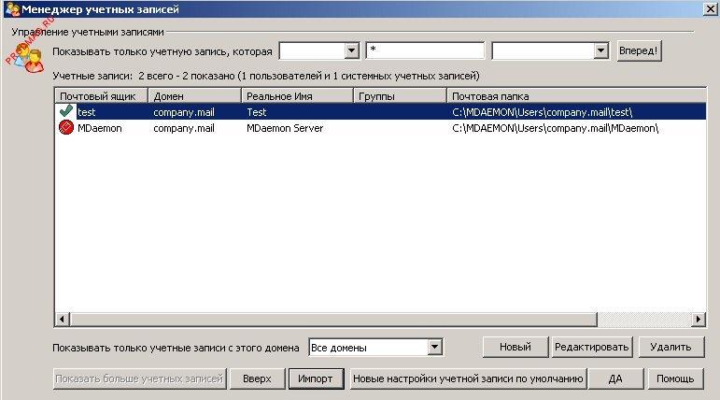Screen dimensions: 720x400
Task: Open the first filter field dropdown
Action: point(351,50)
